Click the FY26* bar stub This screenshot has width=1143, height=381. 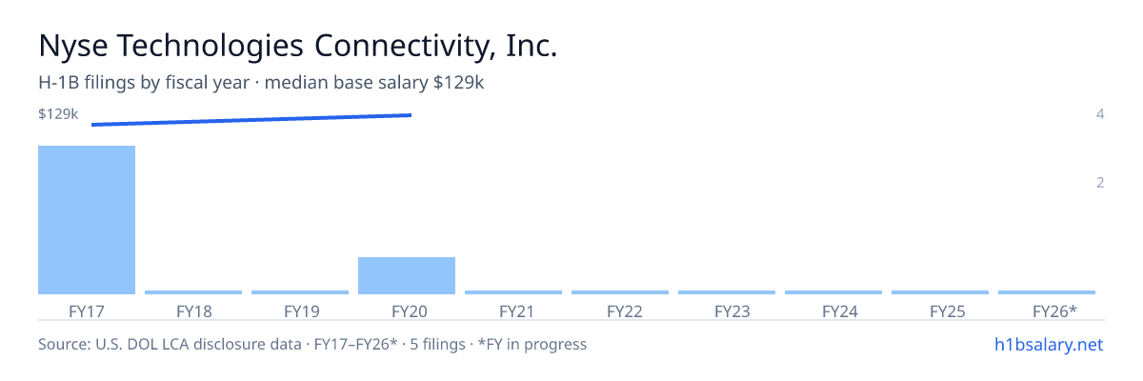click(1047, 292)
